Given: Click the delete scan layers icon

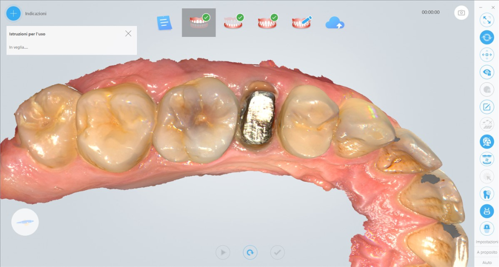Looking at the screenshot, I should coord(487,124).
